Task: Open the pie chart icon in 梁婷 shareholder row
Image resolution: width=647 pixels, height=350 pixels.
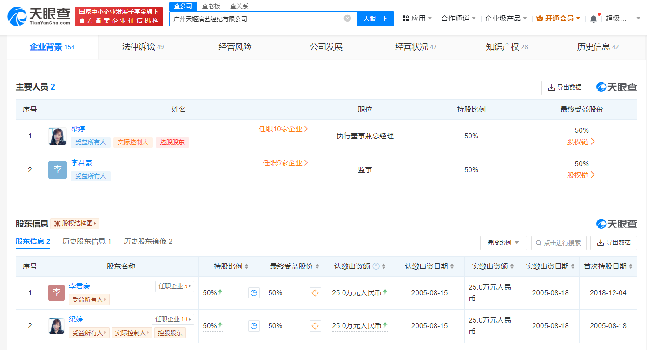Action: coord(254,326)
